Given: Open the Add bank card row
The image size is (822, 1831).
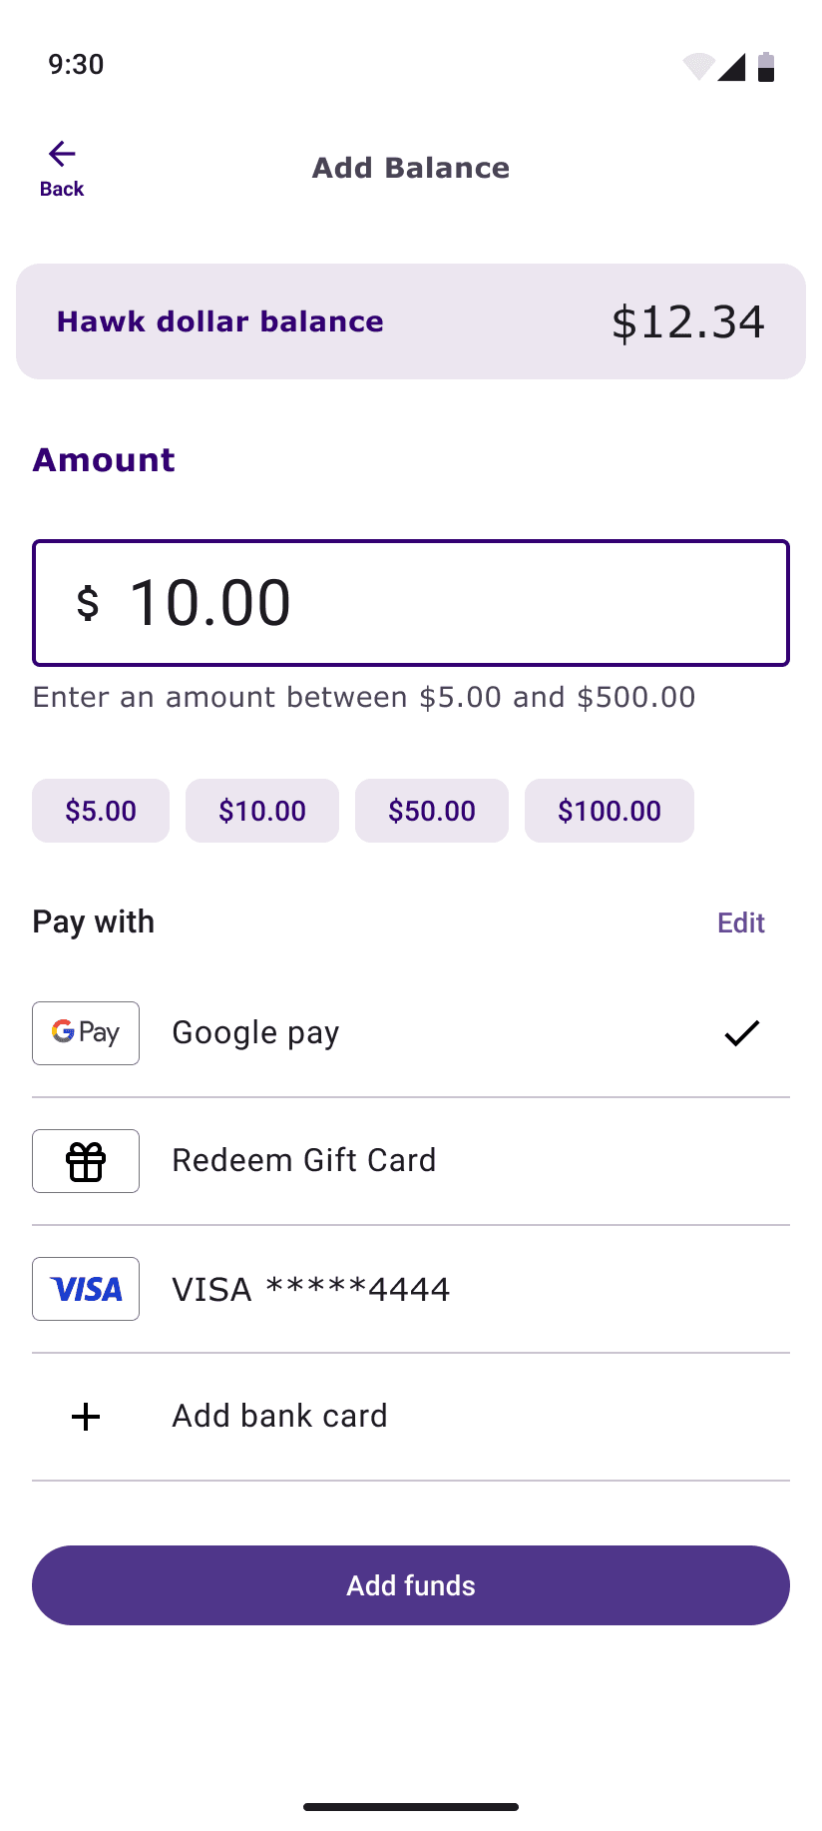Looking at the screenshot, I should click(279, 1416).
